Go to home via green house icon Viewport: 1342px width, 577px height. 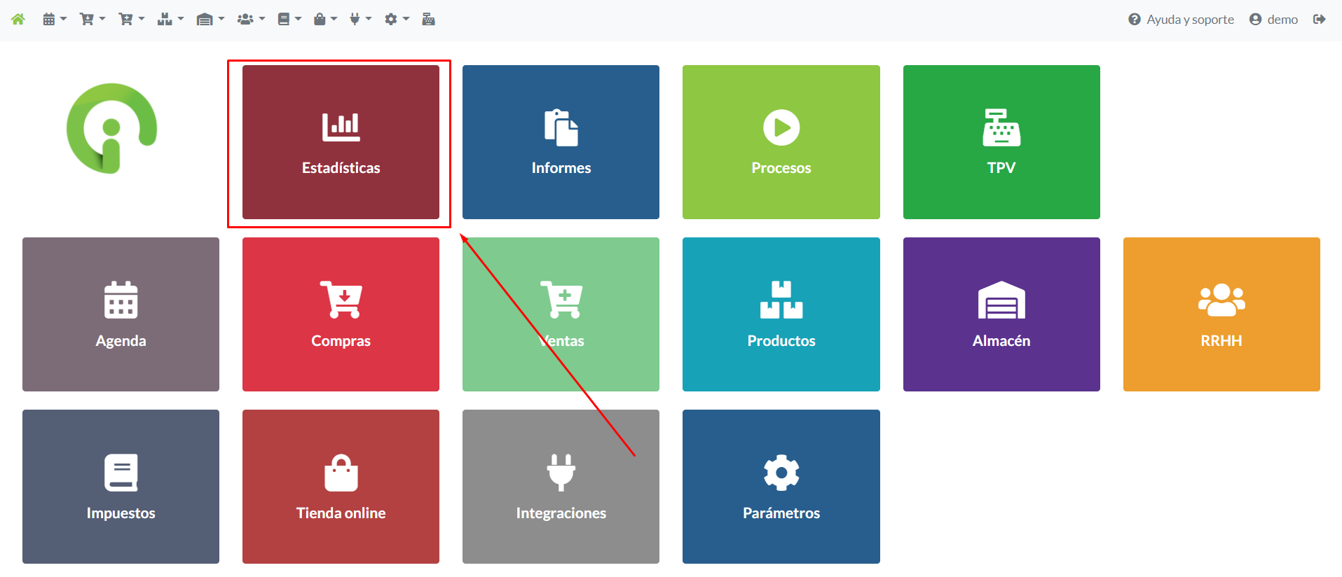[18, 20]
